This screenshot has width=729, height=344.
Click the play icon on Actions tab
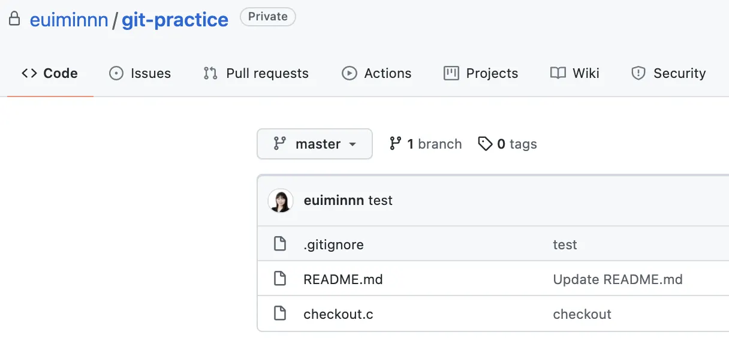[x=349, y=73]
